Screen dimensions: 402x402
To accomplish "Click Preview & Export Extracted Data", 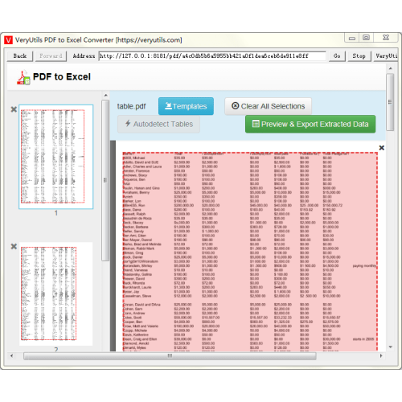I will point(310,124).
